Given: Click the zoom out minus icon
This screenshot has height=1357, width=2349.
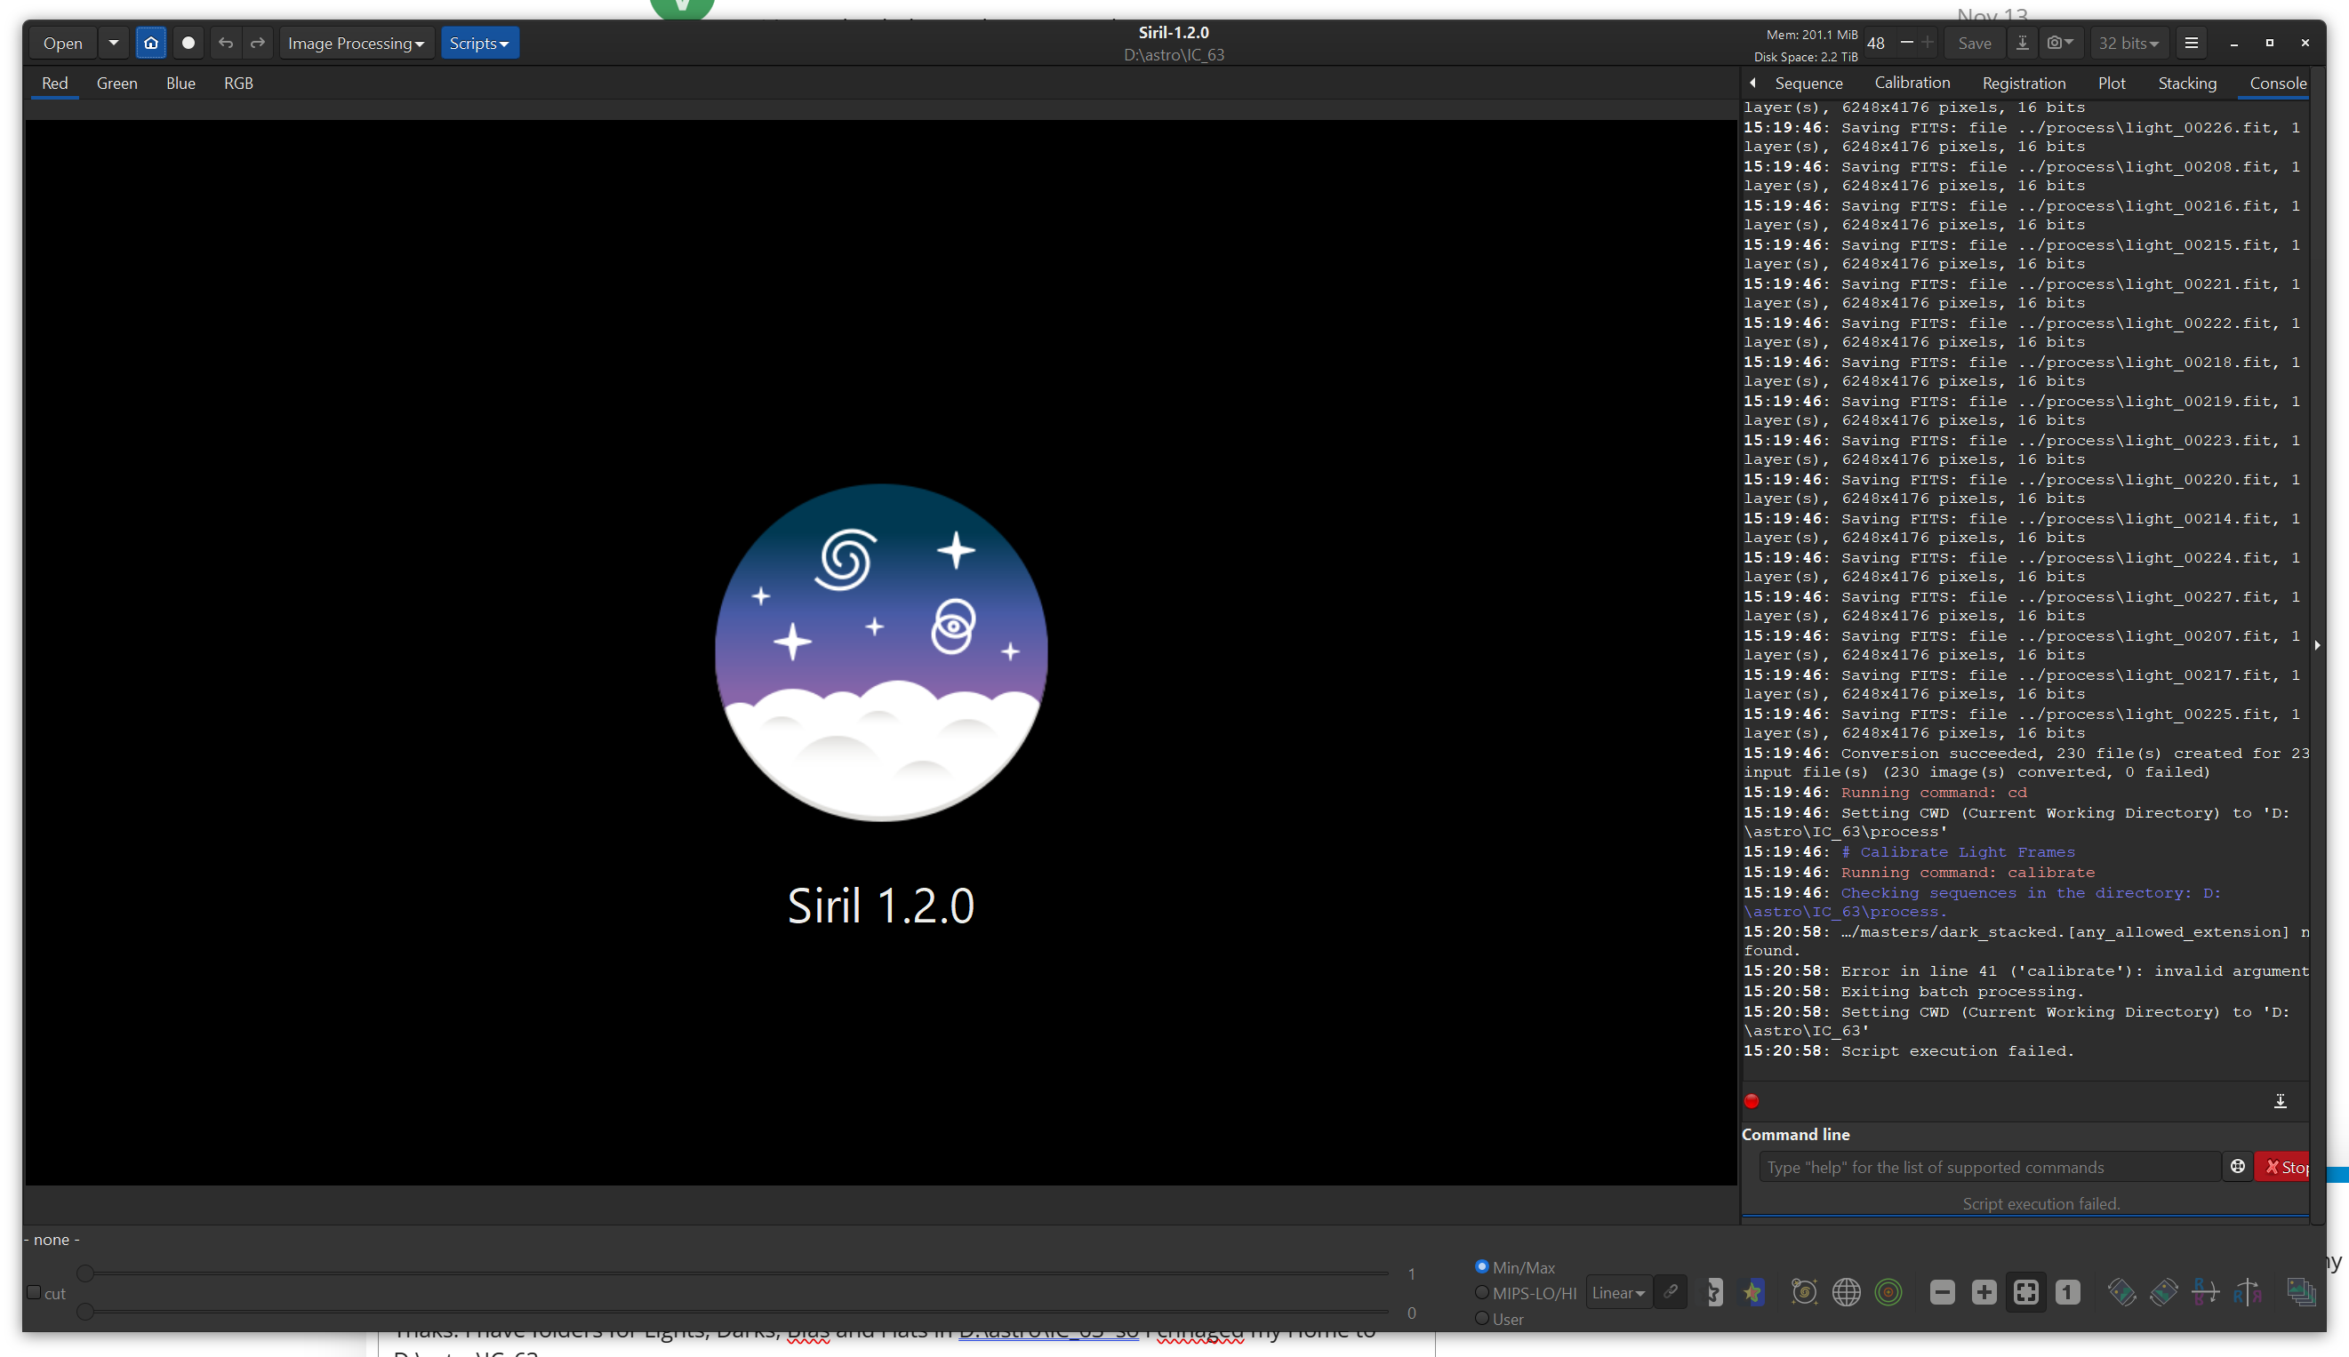Looking at the screenshot, I should (1942, 1292).
